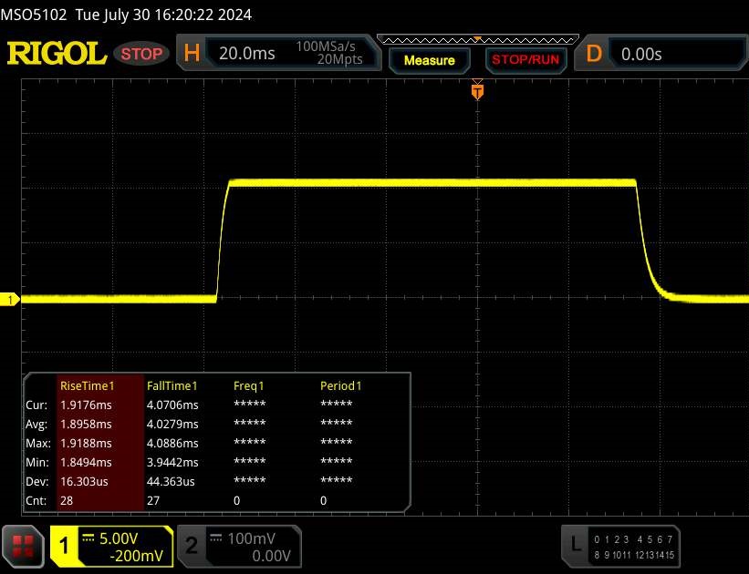Click FallTime1 min value 3.9442ms
Screen dimensions: 749x574
point(172,462)
